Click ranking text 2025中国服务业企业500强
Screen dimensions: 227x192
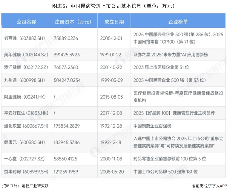tap(161, 35)
